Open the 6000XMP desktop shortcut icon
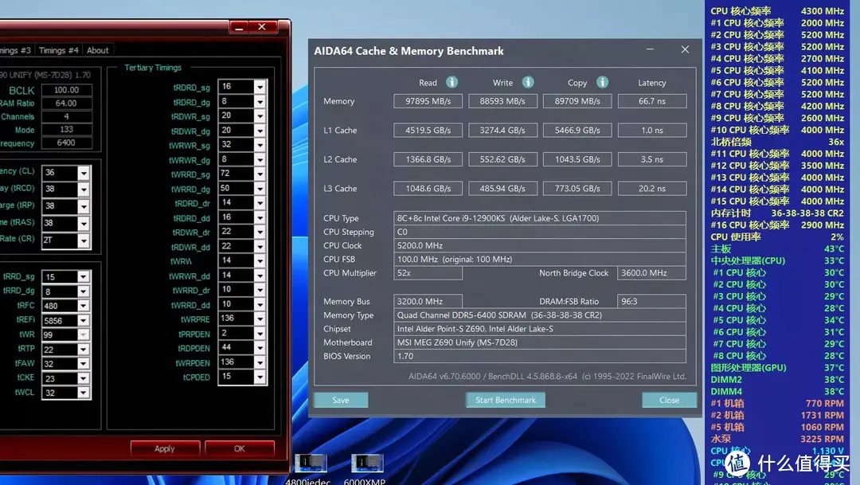860x485 pixels. [x=366, y=463]
